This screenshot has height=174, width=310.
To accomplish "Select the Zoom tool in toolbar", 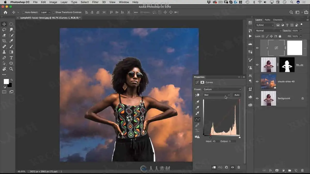I will coord(11,69).
